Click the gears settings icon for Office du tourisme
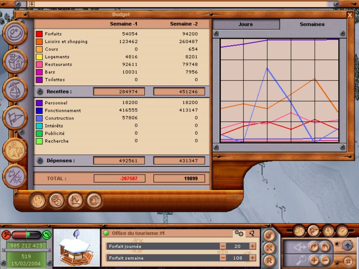This screenshot has height=269, width=359. click(239, 233)
